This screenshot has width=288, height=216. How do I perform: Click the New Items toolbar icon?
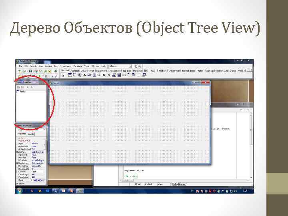point(20,71)
